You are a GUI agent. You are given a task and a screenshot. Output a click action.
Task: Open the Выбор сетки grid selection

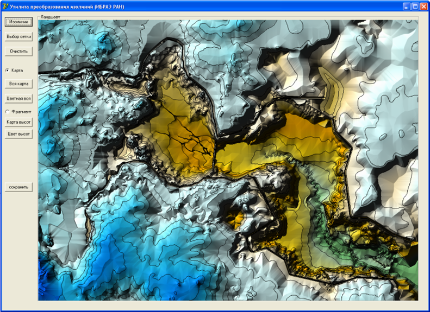pyautogui.click(x=18, y=37)
